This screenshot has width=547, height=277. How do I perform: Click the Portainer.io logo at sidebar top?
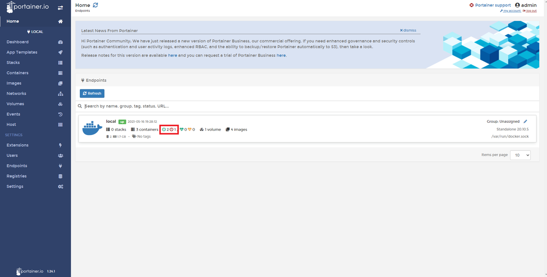coord(29,7)
